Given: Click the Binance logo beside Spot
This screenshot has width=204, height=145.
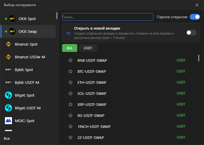Looking at the screenshot, I should point(8,44).
